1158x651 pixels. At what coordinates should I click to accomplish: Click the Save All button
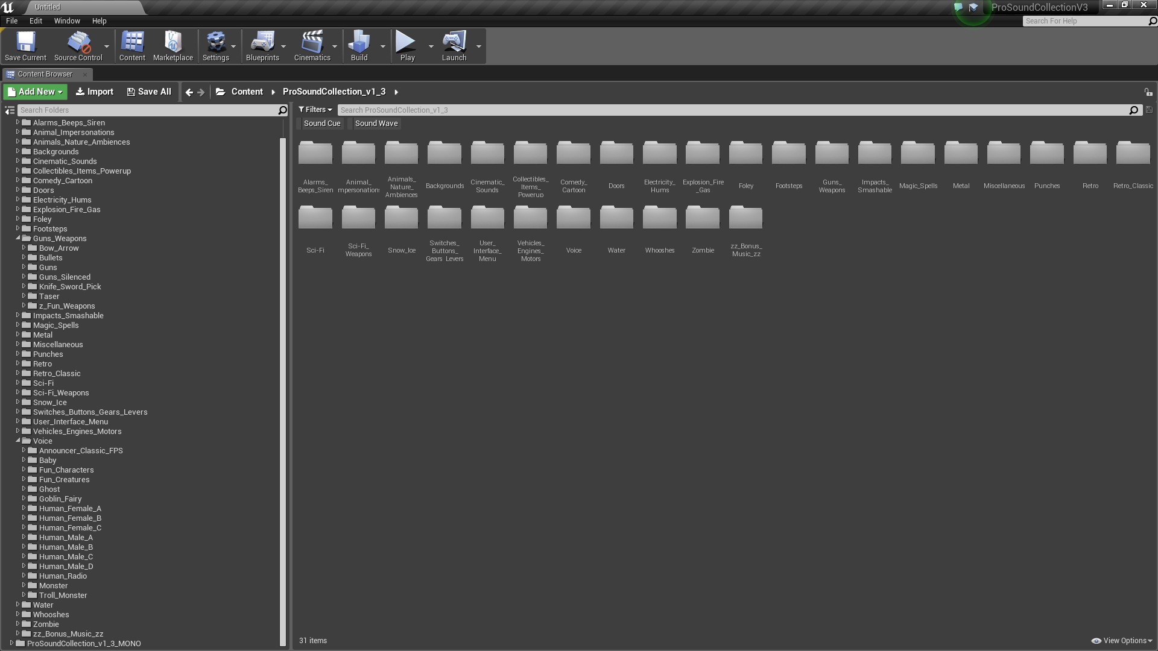click(x=148, y=92)
